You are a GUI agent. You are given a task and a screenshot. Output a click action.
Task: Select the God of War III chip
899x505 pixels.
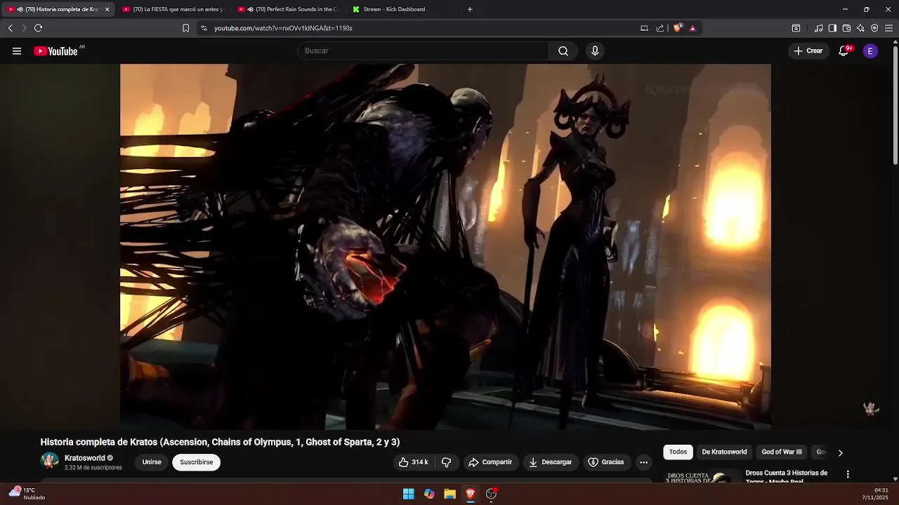(x=782, y=452)
